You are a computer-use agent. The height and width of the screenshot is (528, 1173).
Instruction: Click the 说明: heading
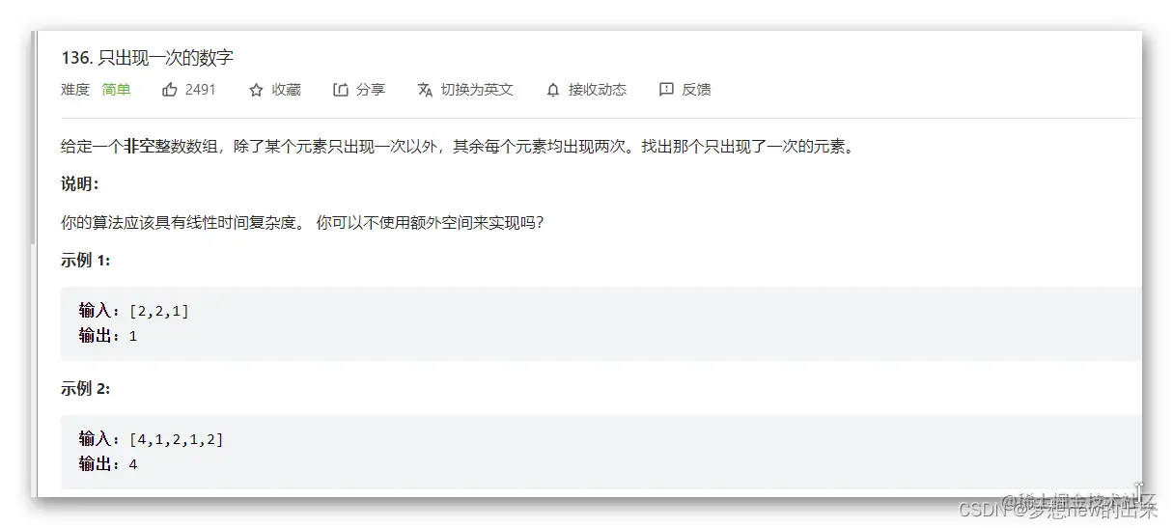coord(79,184)
